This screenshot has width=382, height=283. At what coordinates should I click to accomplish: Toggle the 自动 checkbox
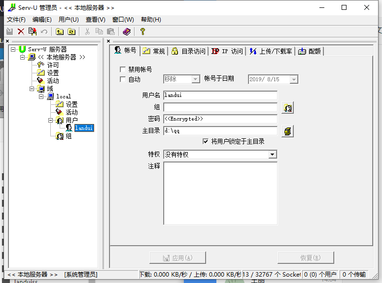(123, 79)
